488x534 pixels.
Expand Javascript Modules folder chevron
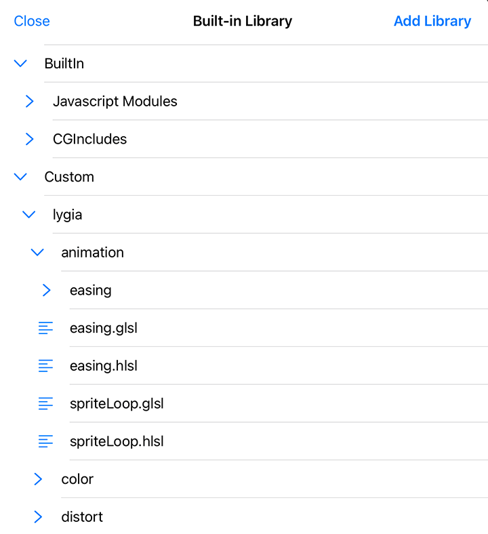coord(29,101)
